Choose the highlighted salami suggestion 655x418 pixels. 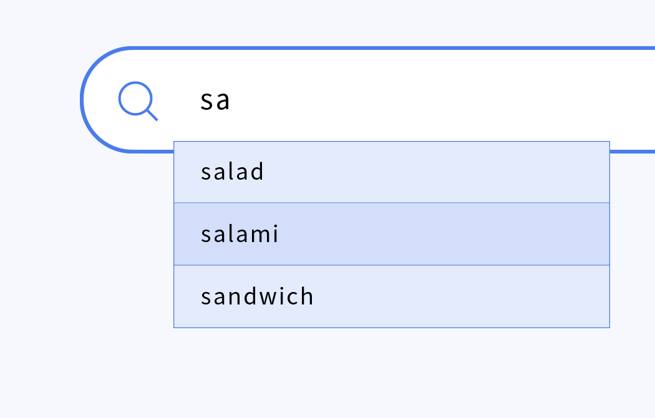coord(392,234)
